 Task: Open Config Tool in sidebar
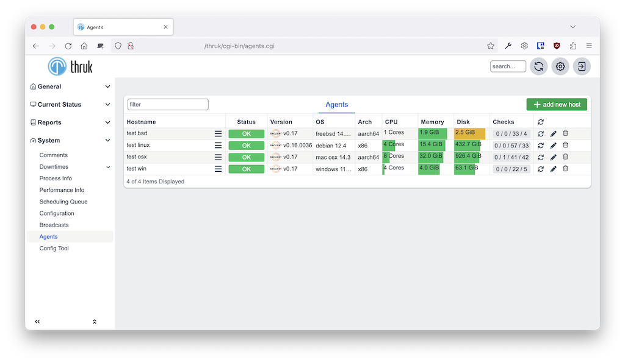[54, 248]
